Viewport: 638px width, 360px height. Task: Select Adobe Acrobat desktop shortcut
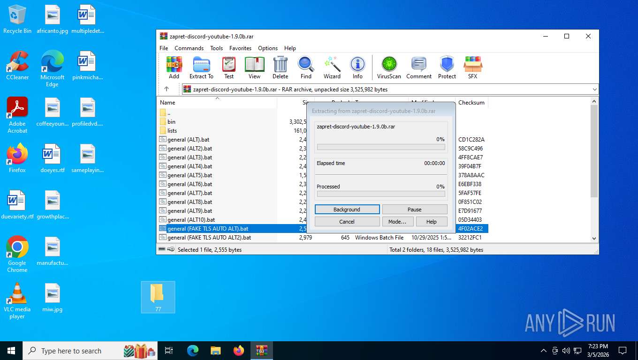pyautogui.click(x=17, y=115)
